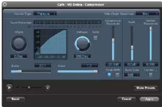Click the Gain slider handle
The height and width of the screenshot is (107, 162).
click(132, 47)
